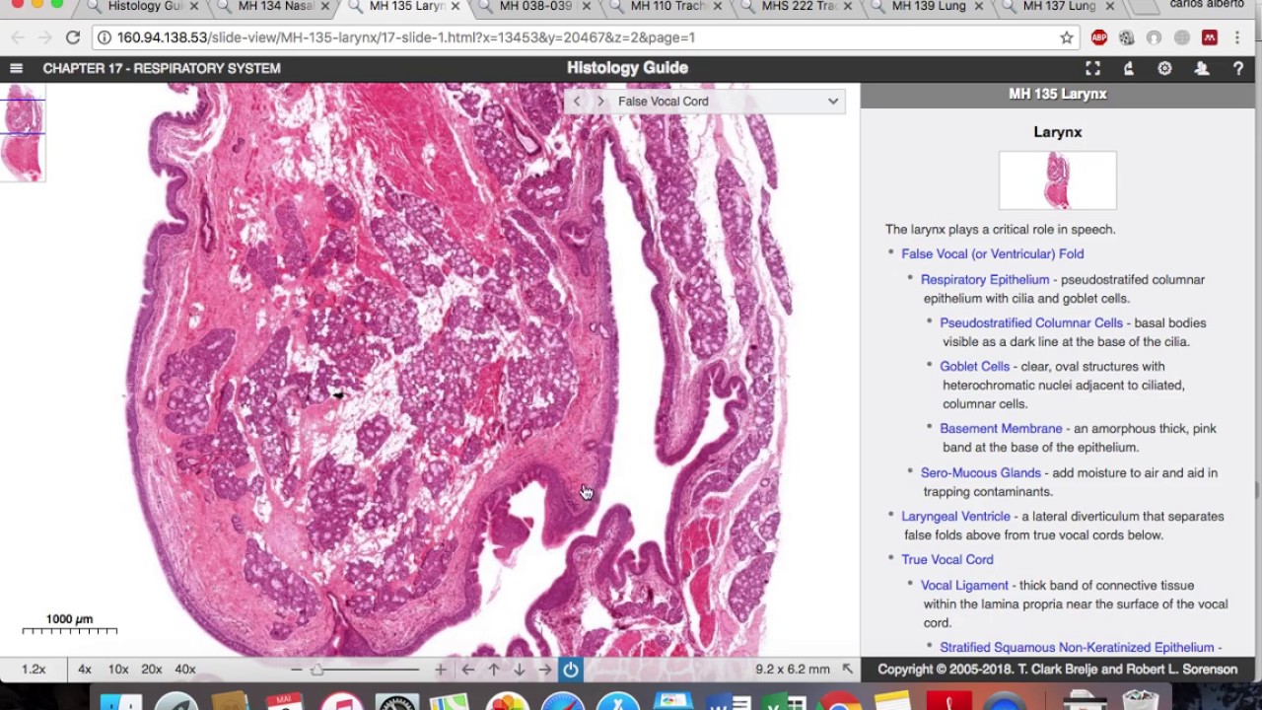Image resolution: width=1262 pixels, height=710 pixels.
Task: Select 4x magnification
Action: 85,669
